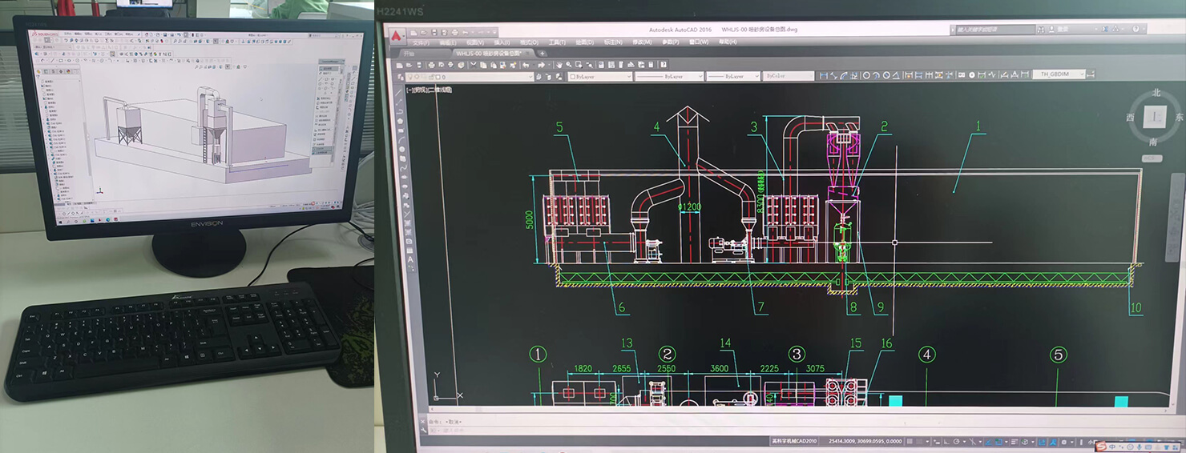Expand the layer dropdown list
This screenshot has height=453, width=1186.
click(x=529, y=77)
